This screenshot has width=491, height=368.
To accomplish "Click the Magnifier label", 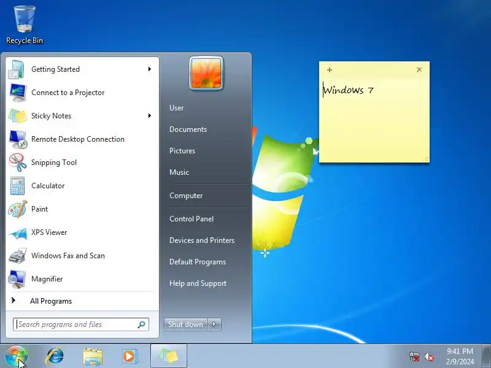I will [47, 279].
